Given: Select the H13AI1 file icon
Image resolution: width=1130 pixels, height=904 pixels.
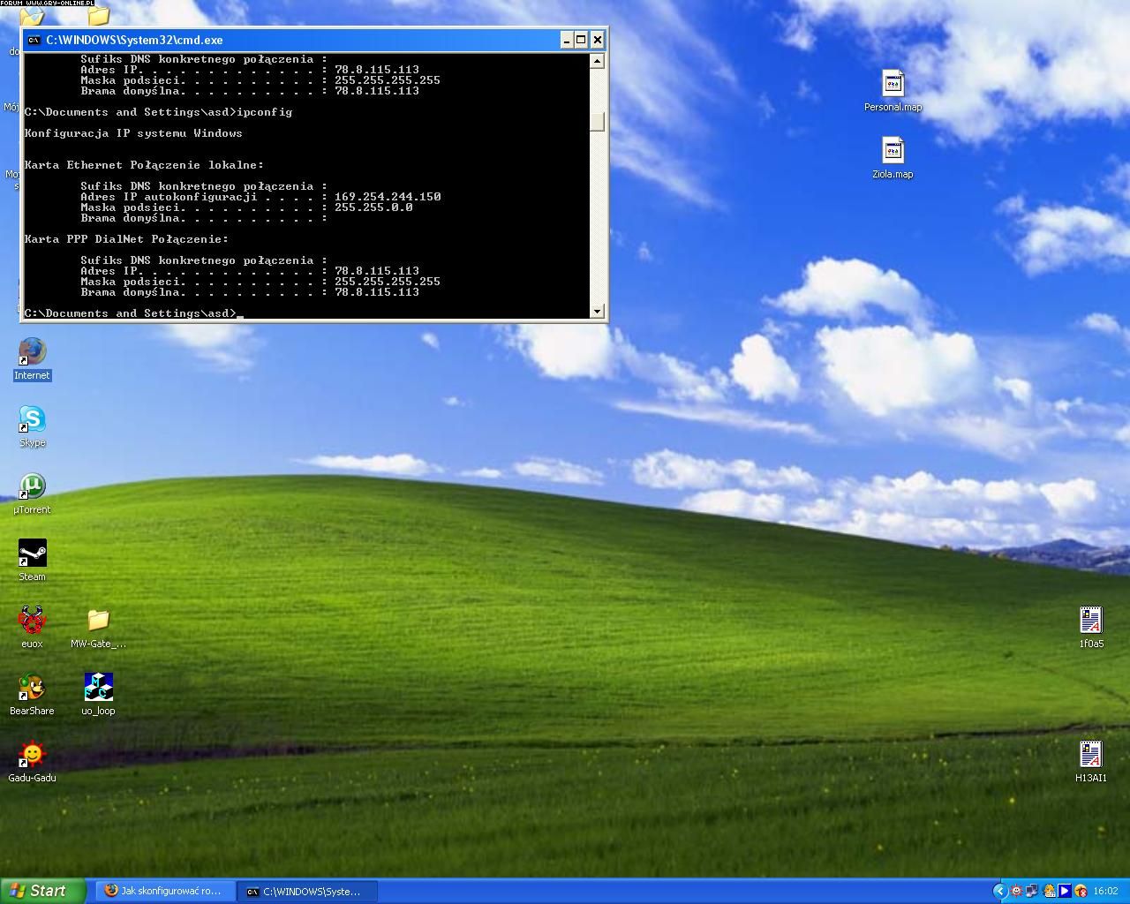Looking at the screenshot, I should pyautogui.click(x=1091, y=762).
